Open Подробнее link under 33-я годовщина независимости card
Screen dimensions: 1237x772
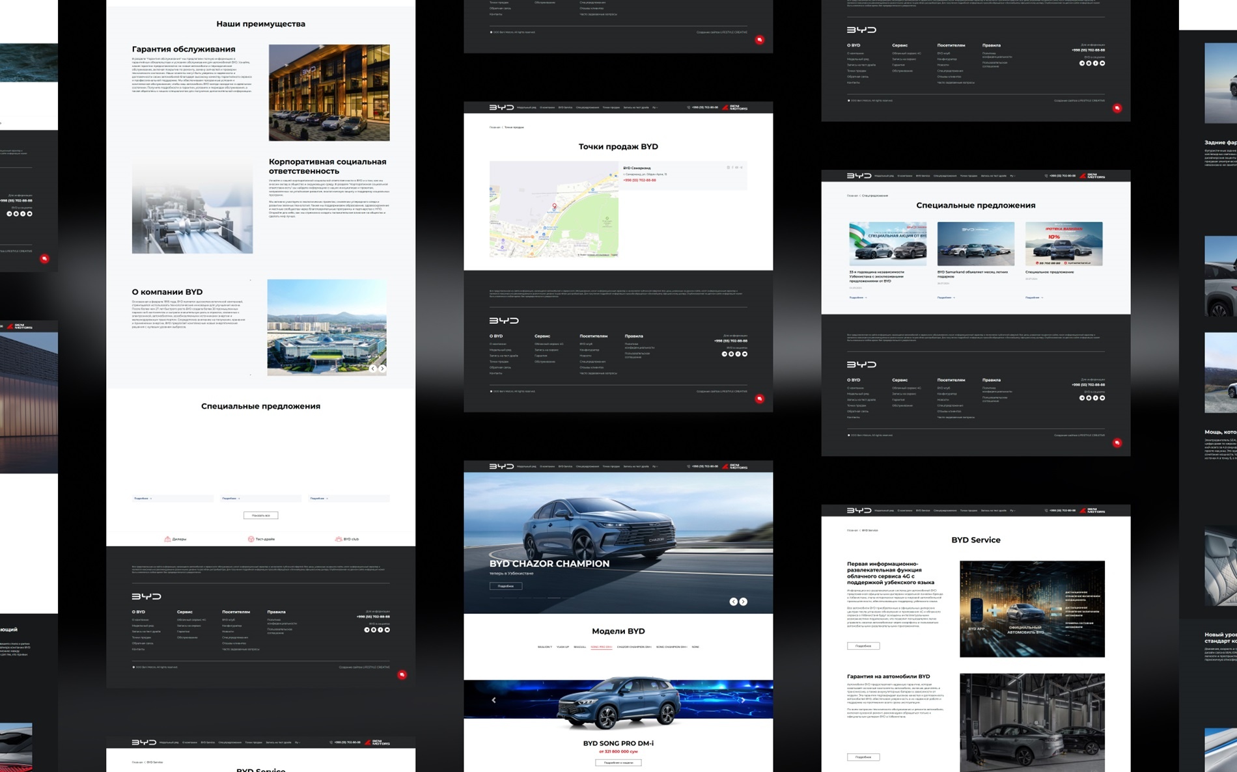[x=857, y=297]
